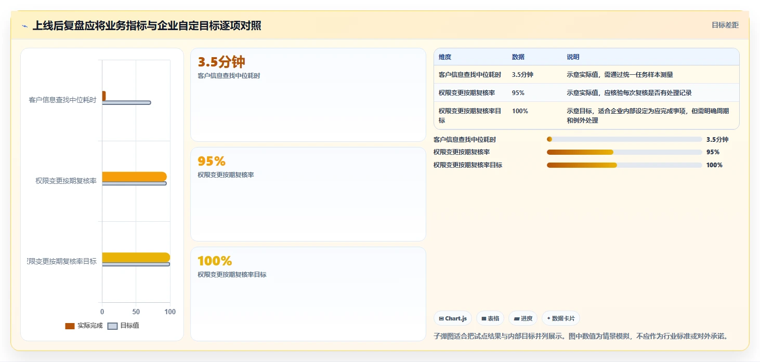The image size is (760, 362).
Task: Click the orange actual bar for 权限变更按期复核率 in chart
Action: coord(134,177)
